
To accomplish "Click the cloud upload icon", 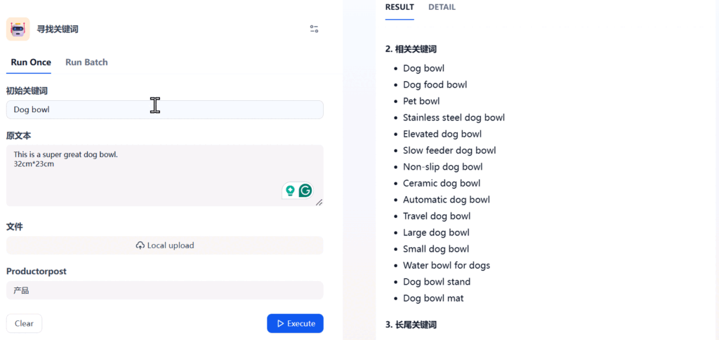I will pyautogui.click(x=140, y=245).
